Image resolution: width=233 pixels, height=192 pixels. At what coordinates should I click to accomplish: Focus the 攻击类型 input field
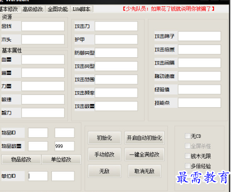[x=116, y=66]
